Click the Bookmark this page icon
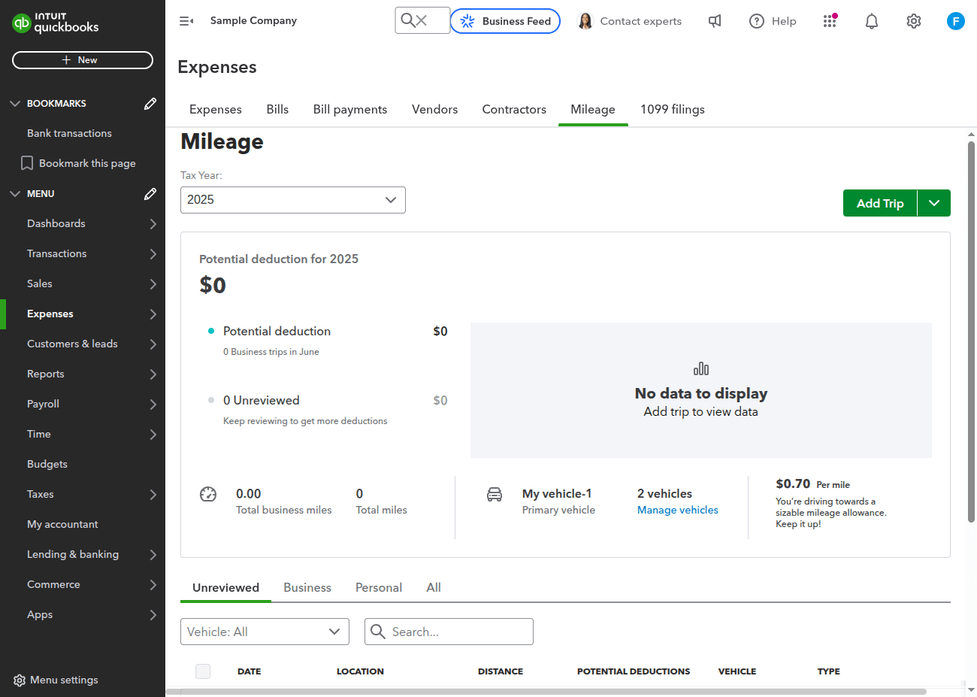This screenshot has height=697, width=977. 27,163
